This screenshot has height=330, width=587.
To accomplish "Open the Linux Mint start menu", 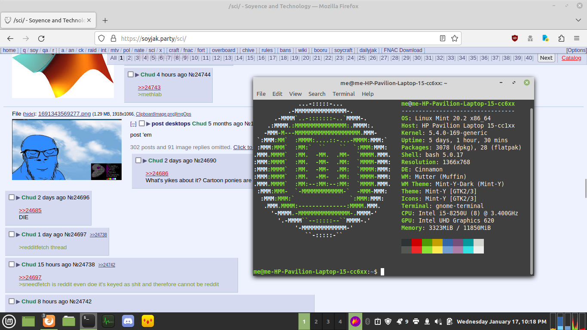I will tap(9, 321).
